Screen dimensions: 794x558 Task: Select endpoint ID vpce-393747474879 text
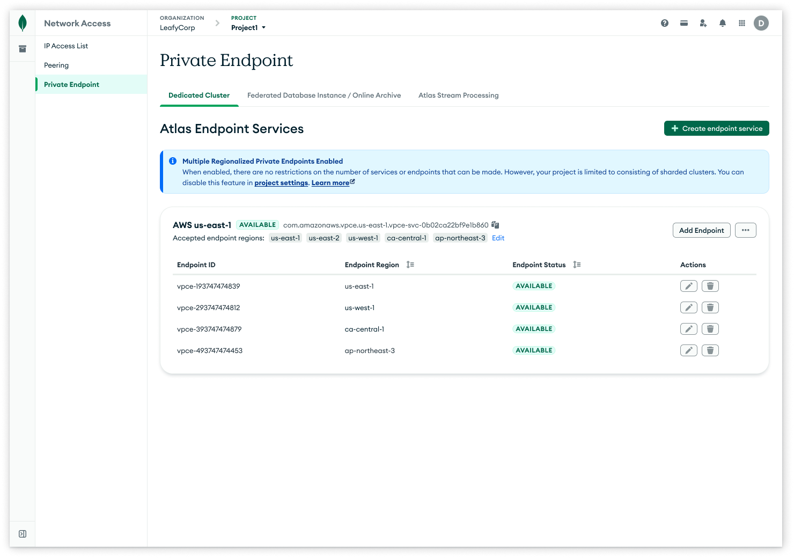point(209,329)
